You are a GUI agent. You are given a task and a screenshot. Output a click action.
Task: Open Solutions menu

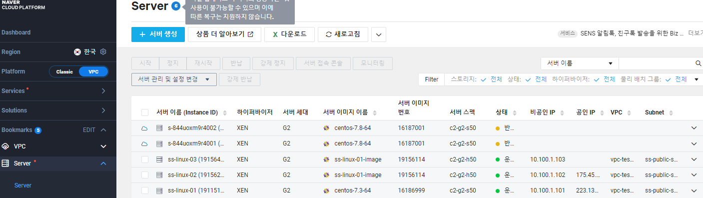(58, 110)
